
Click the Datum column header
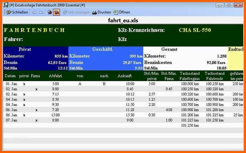[x=11, y=76]
